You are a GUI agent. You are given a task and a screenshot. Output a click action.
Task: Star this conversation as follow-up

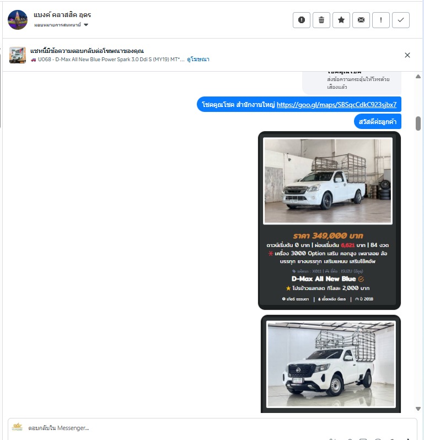[x=341, y=20]
